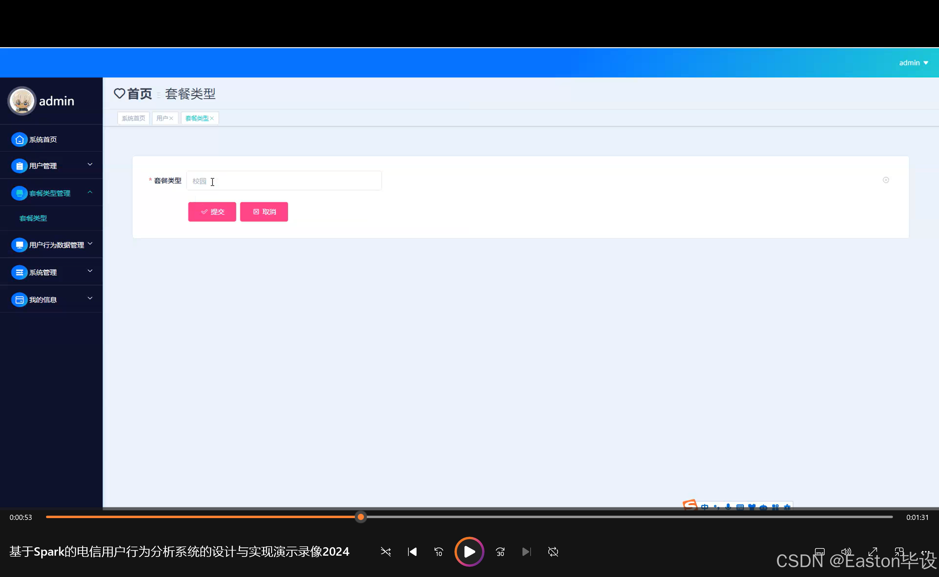Toggle punctuation mode in Sogou bar
Viewport: 939px width, 577px height.
717,507
